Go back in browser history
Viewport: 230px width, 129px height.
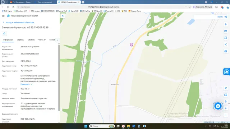coord(3,7)
